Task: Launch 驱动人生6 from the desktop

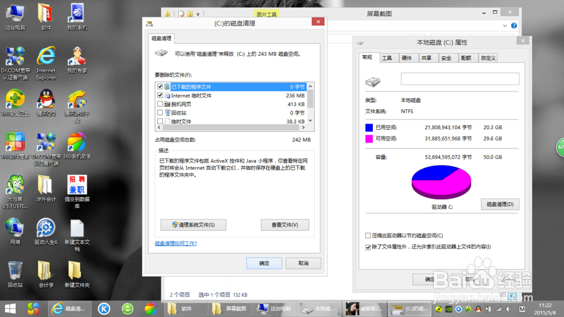Action: [x=46, y=231]
